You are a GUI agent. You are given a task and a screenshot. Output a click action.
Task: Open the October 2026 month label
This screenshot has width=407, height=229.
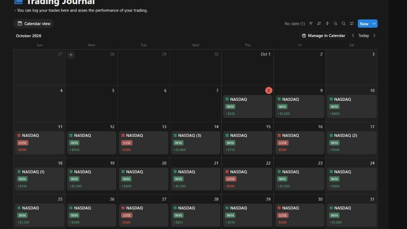[x=29, y=36]
